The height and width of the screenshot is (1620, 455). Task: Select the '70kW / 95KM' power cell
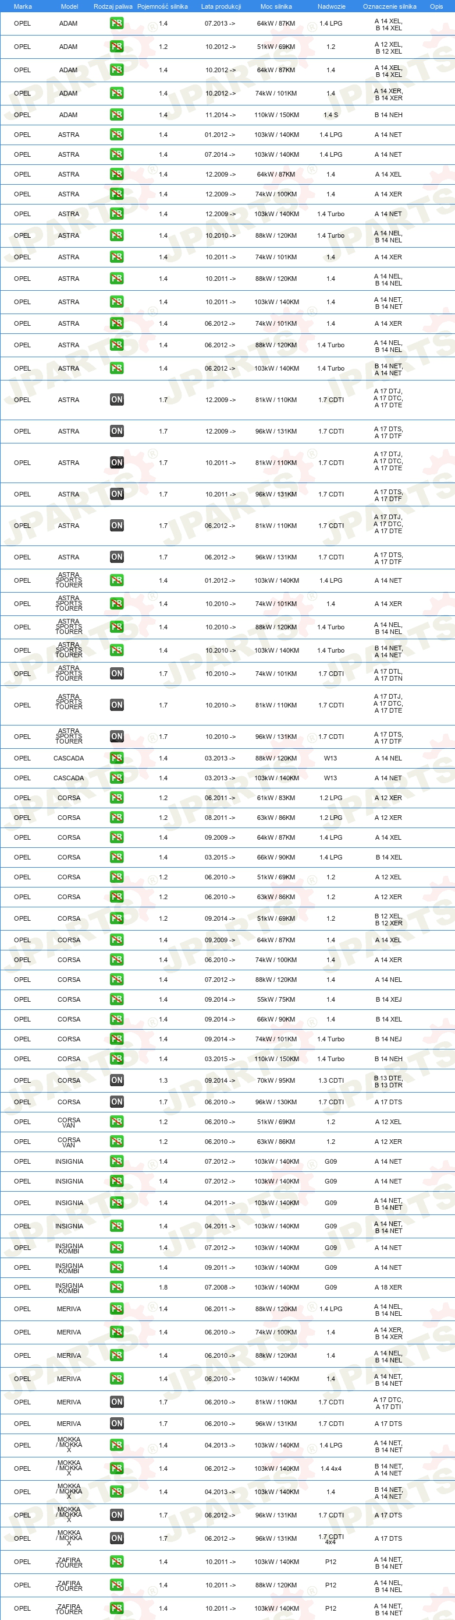point(276,1080)
